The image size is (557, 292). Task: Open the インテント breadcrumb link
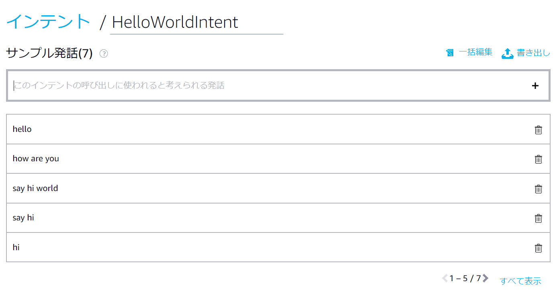pos(49,21)
